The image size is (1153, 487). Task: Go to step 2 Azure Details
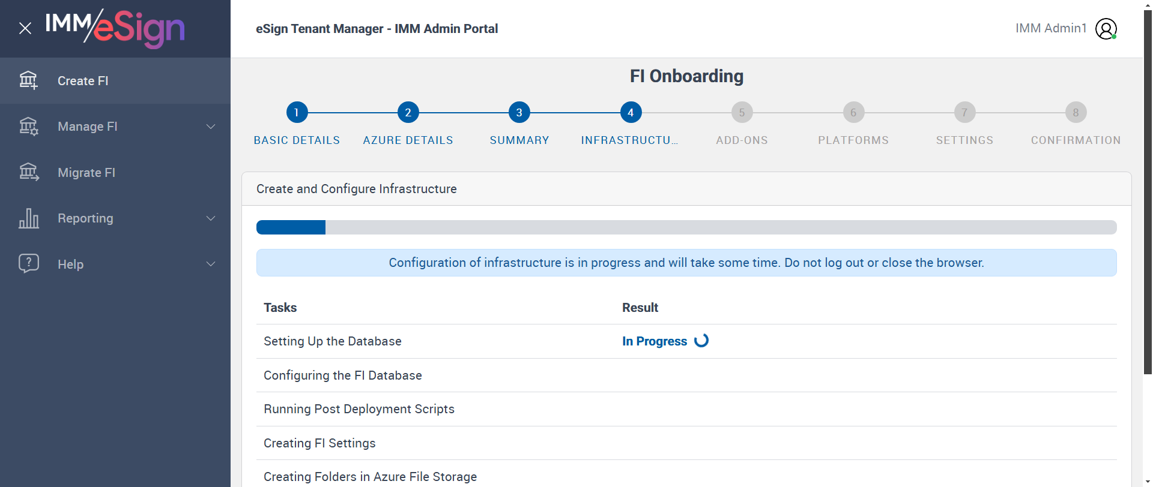pos(408,112)
